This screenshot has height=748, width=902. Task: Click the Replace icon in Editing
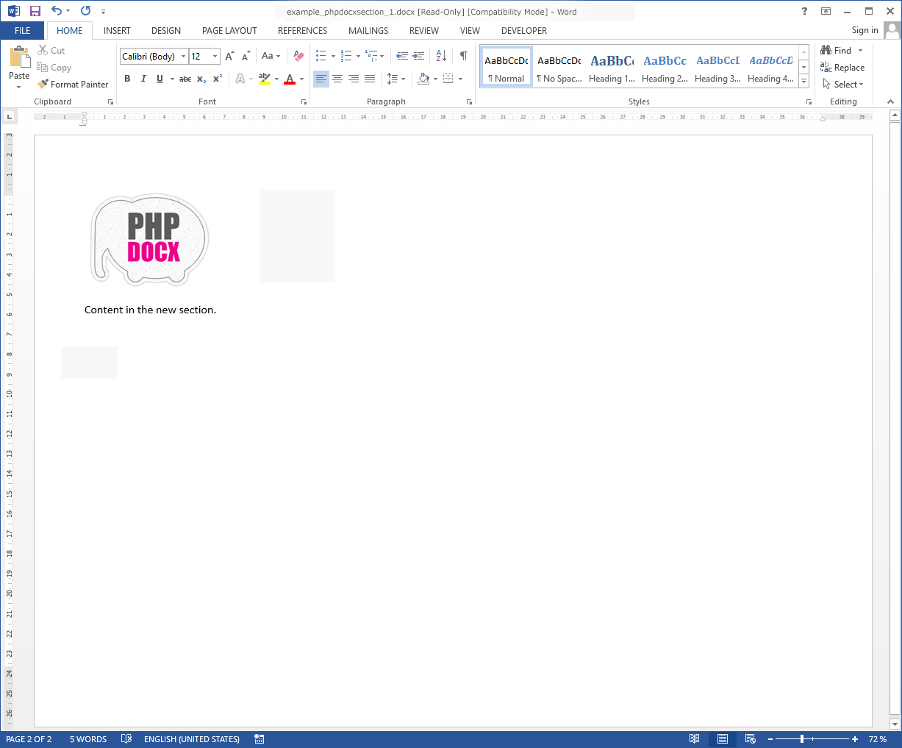826,68
